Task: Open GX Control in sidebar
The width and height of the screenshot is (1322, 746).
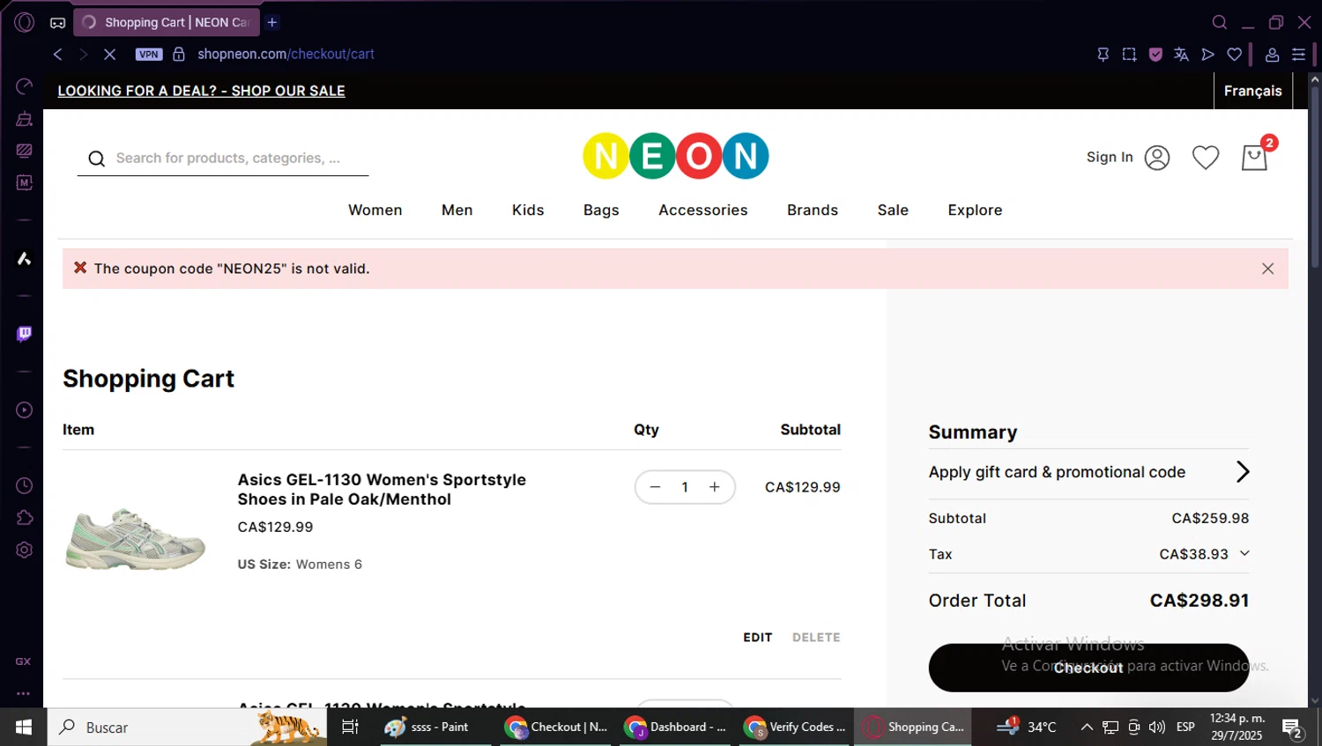Action: [x=25, y=86]
